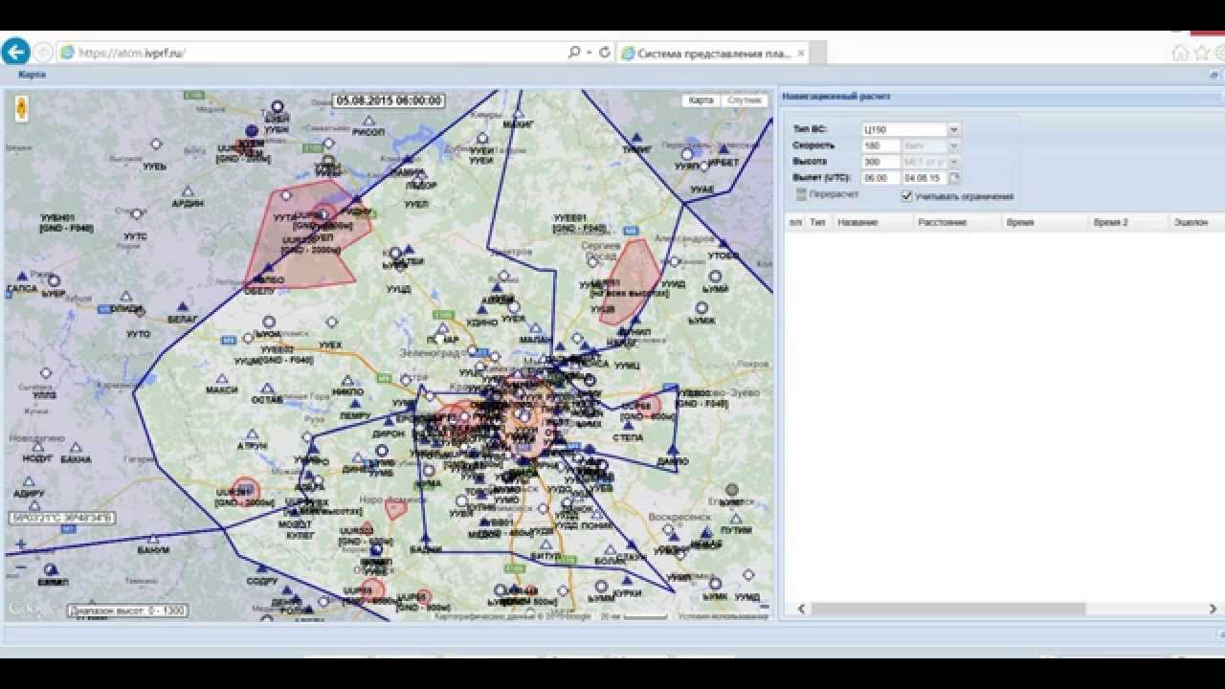
Task: Click the departure time field 06:00
Action: 880,178
